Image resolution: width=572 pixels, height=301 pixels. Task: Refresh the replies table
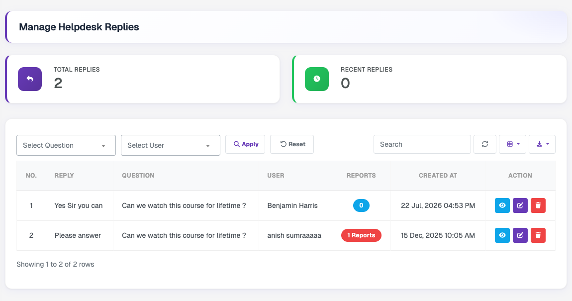(x=485, y=144)
